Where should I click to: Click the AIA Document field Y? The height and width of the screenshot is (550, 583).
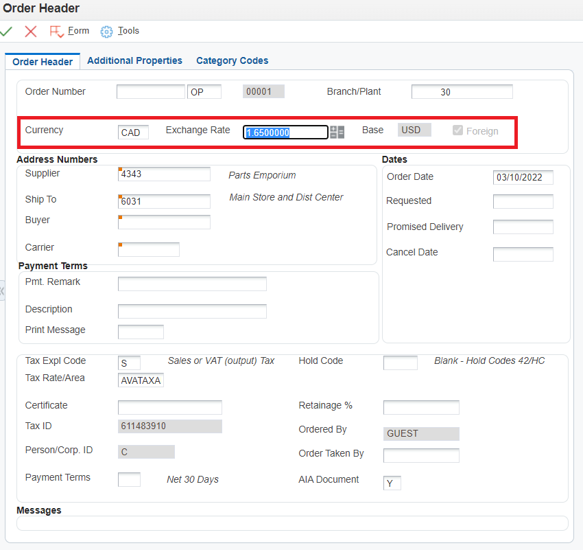392,483
